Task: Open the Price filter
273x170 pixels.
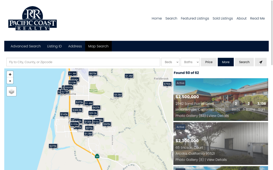Action: [209, 62]
